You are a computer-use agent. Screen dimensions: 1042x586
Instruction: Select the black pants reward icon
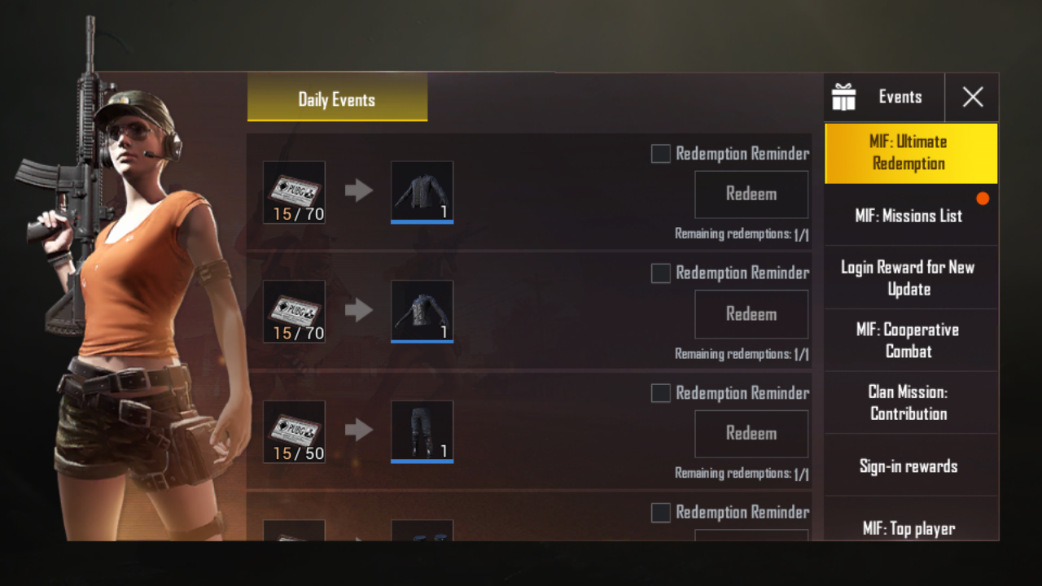[422, 431]
